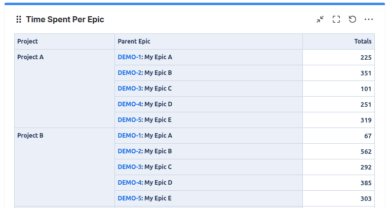388x208 pixels.
Task: Open DEMO-1 link under Project A
Action: pos(129,57)
